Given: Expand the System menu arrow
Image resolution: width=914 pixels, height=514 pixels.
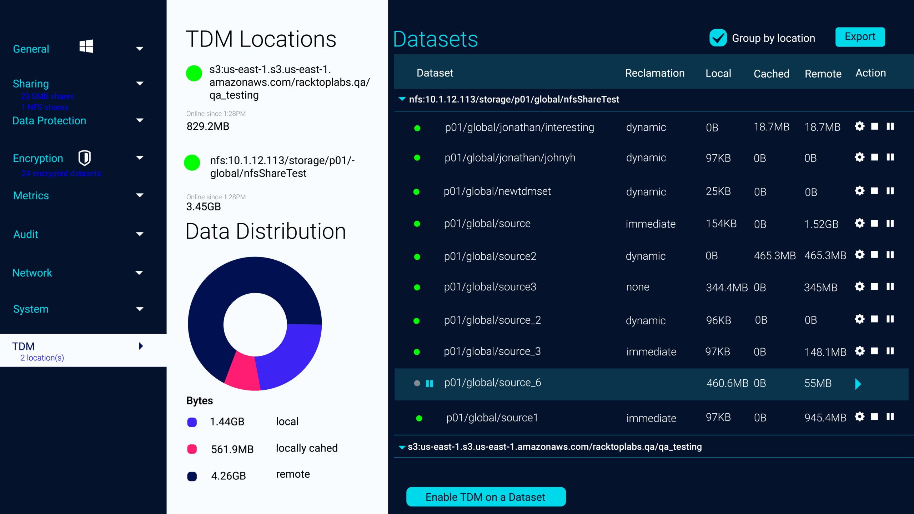Looking at the screenshot, I should (x=140, y=309).
